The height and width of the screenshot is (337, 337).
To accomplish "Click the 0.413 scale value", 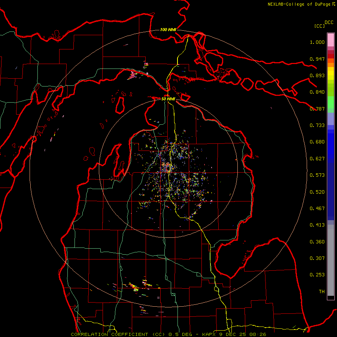I will pos(317,225).
